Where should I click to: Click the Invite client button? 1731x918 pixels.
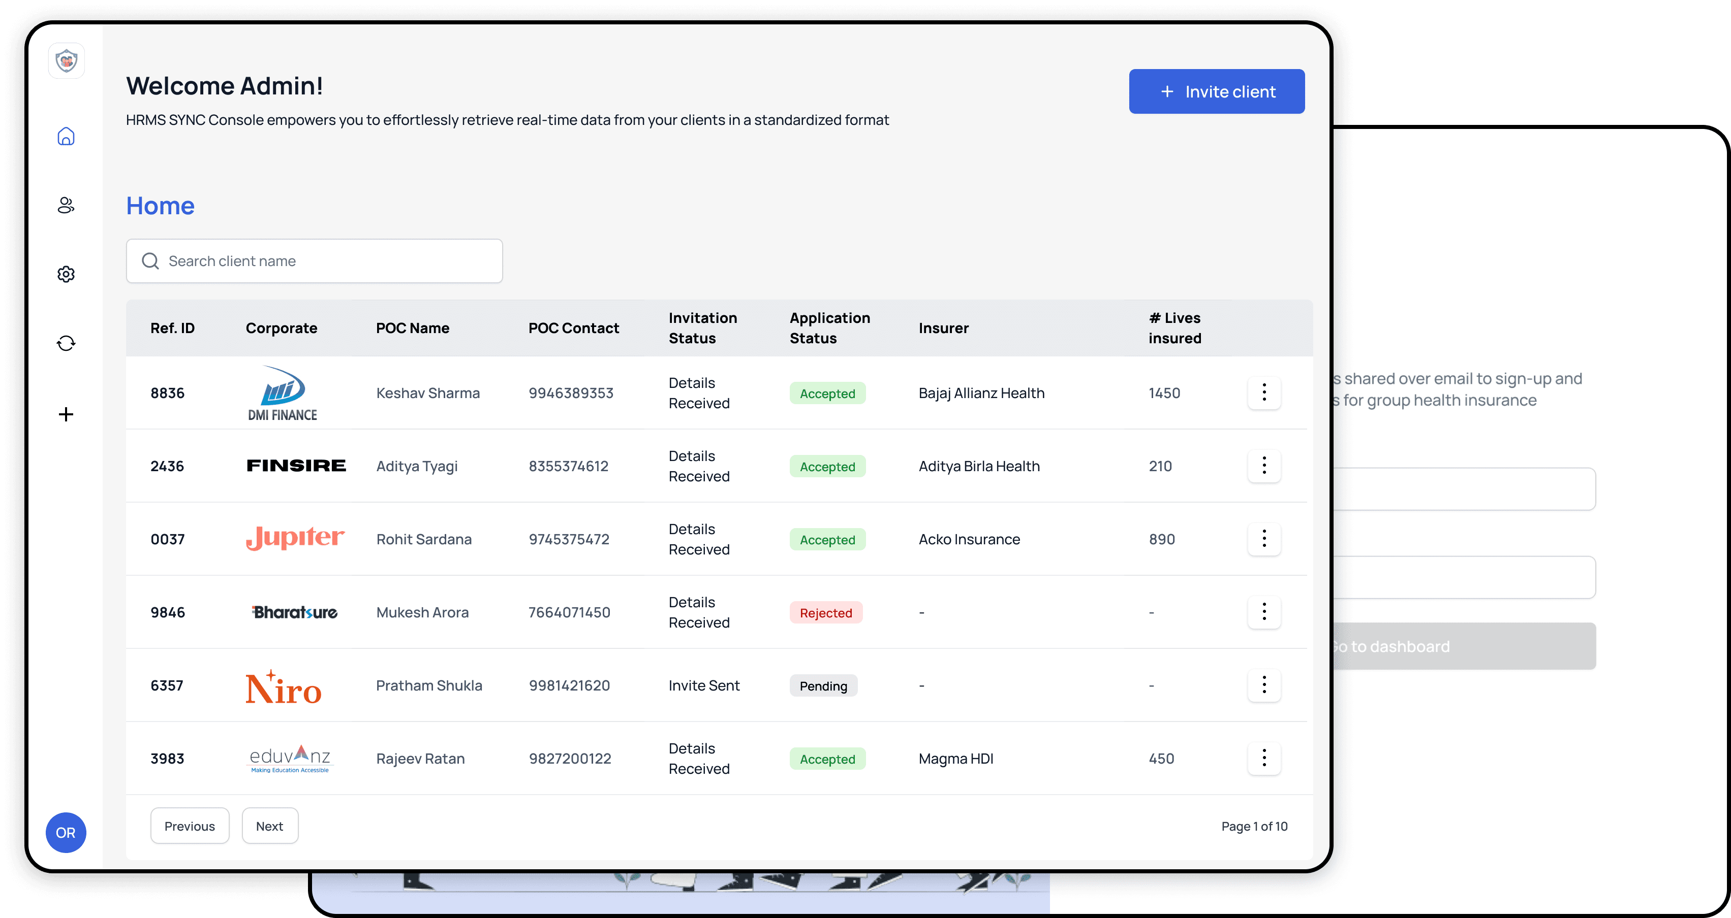point(1216,91)
